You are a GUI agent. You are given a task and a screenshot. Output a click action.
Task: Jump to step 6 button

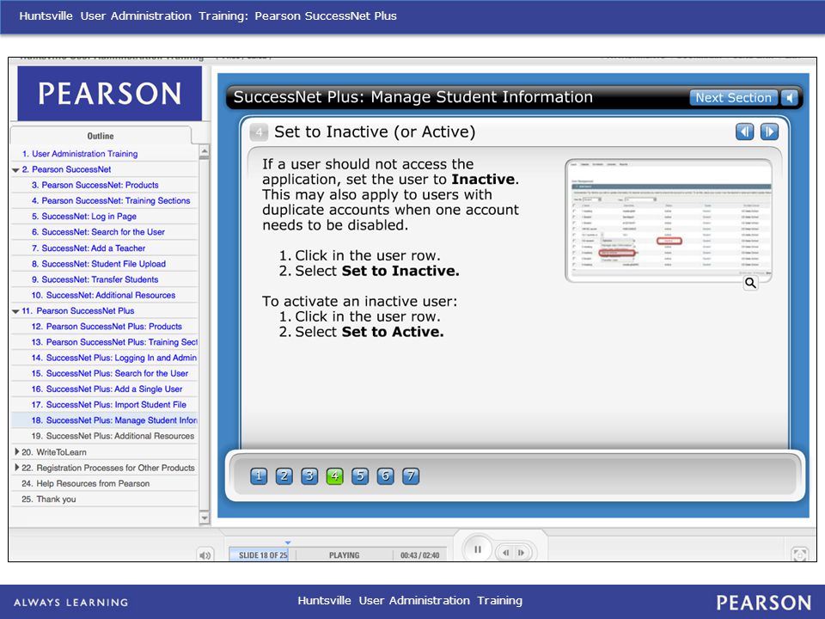pos(385,476)
